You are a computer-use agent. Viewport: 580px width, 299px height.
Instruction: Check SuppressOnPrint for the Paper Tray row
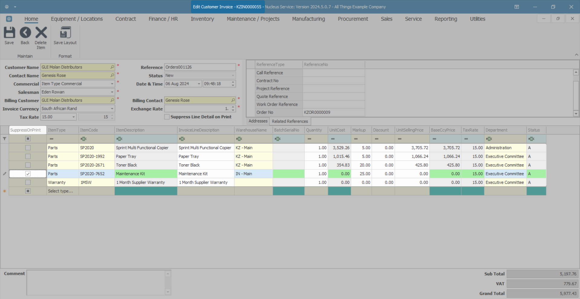click(28, 156)
